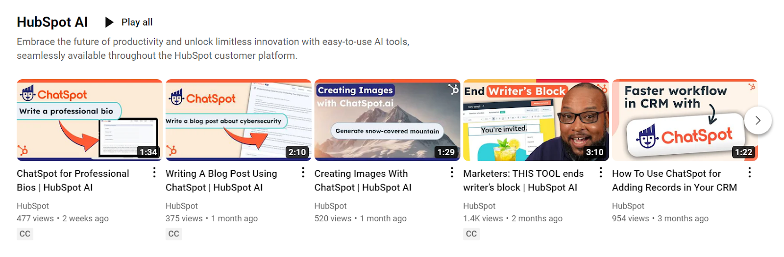Play the blog post about cybersecurity thumbnail
Screen dimensions: 784x257
(x=239, y=120)
